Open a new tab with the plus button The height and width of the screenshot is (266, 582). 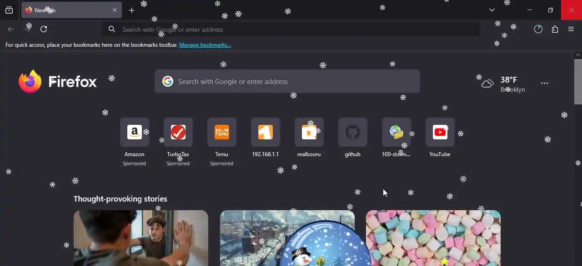click(x=131, y=10)
